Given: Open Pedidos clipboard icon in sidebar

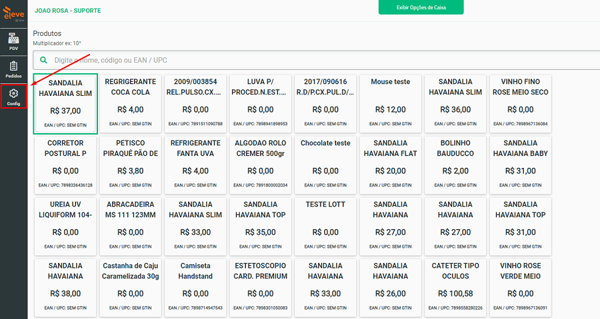Looking at the screenshot, I should coord(13,69).
